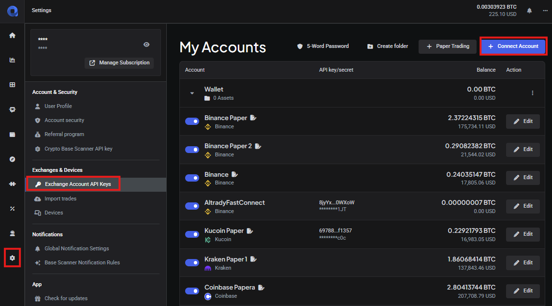Click the Balance column header
This screenshot has width=552, height=306.
point(486,70)
